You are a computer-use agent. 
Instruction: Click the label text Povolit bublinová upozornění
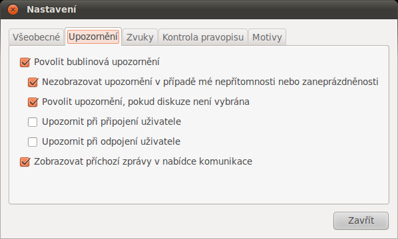[97, 62]
